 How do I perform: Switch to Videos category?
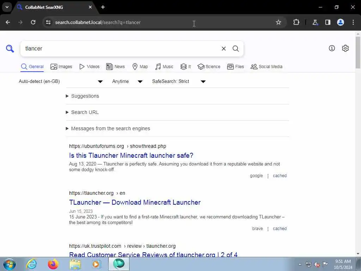pos(89,67)
